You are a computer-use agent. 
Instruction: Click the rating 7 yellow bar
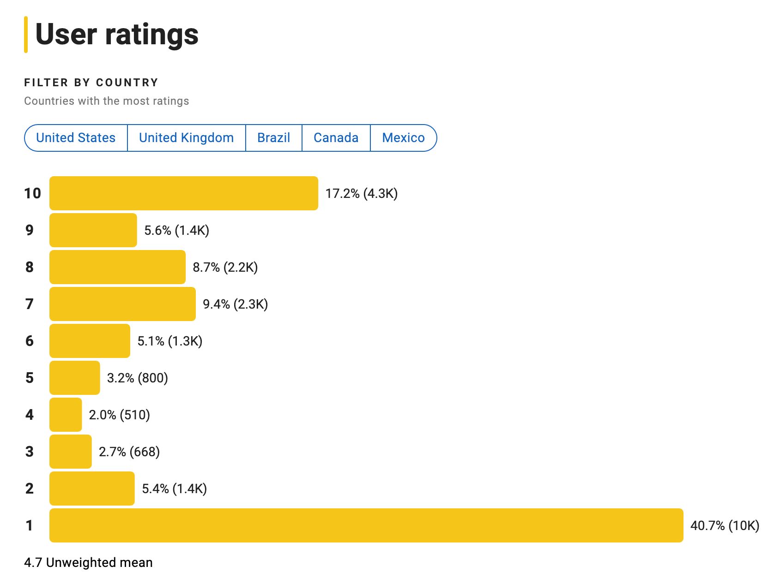122,304
